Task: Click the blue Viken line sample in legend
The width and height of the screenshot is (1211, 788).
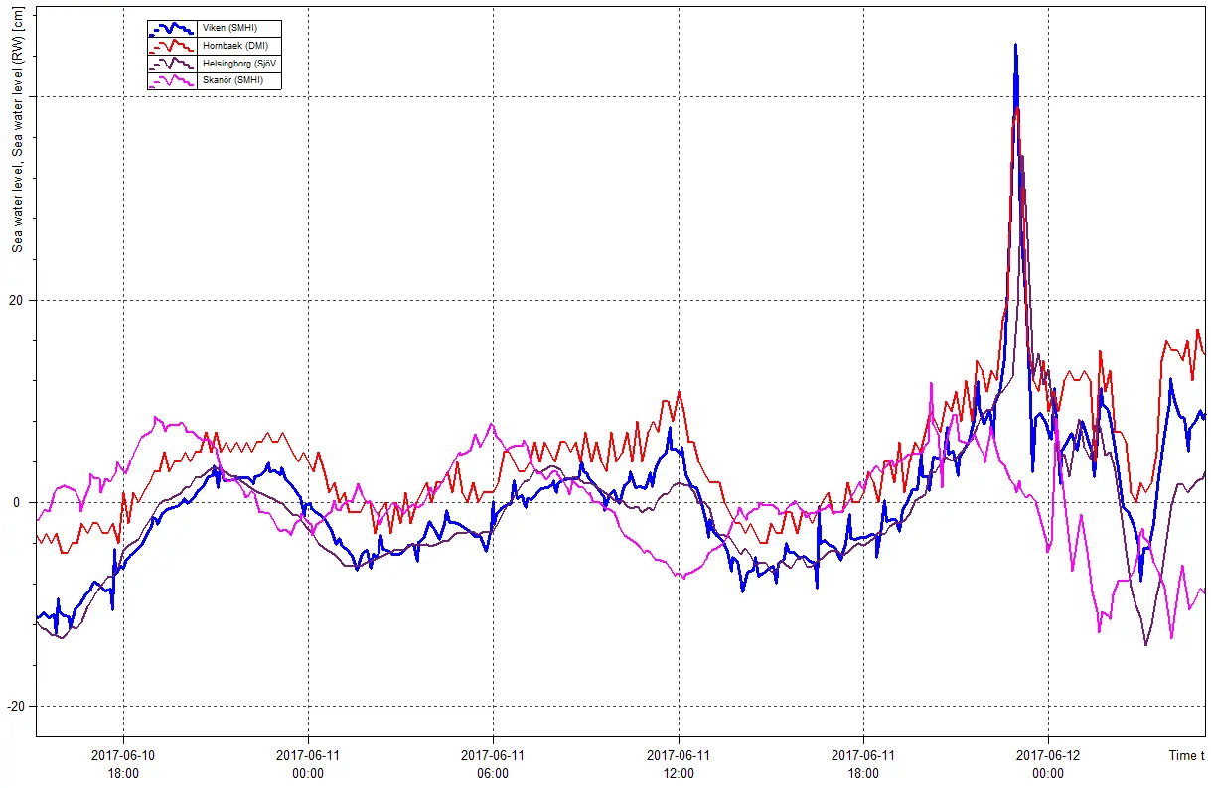Action: 171,28
